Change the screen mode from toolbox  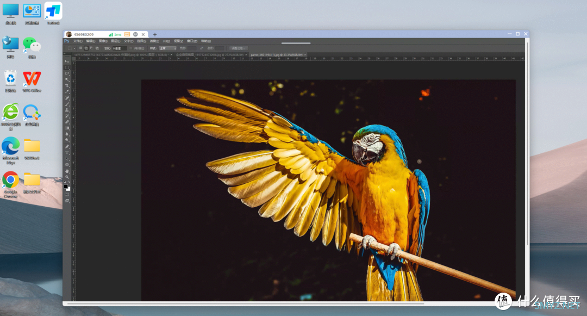67,201
